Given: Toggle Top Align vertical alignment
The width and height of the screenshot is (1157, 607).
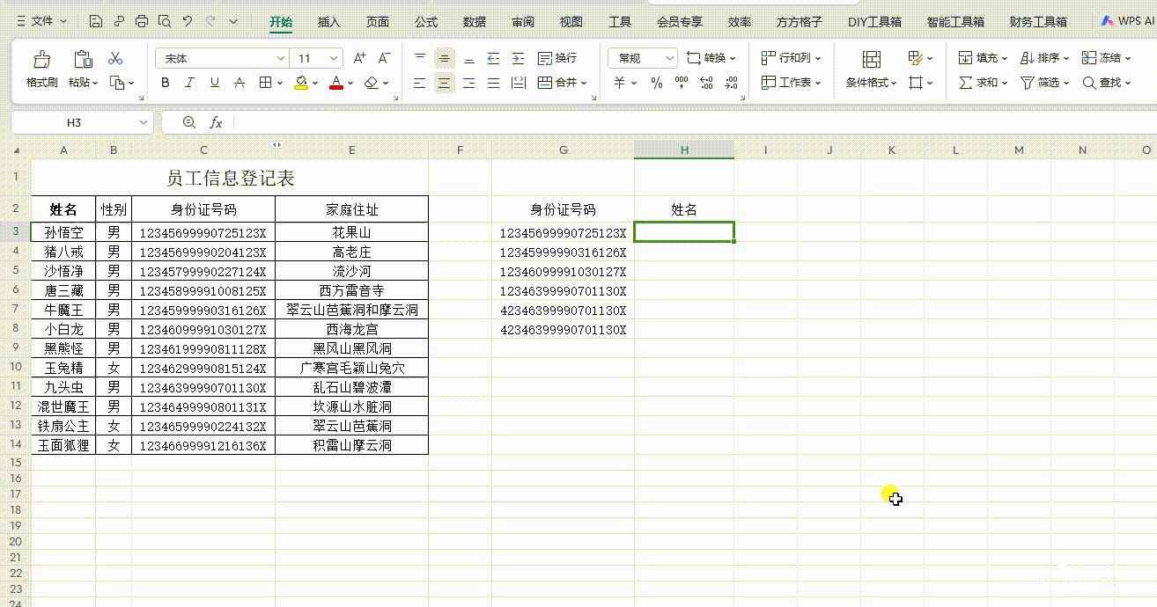Looking at the screenshot, I should point(420,58).
